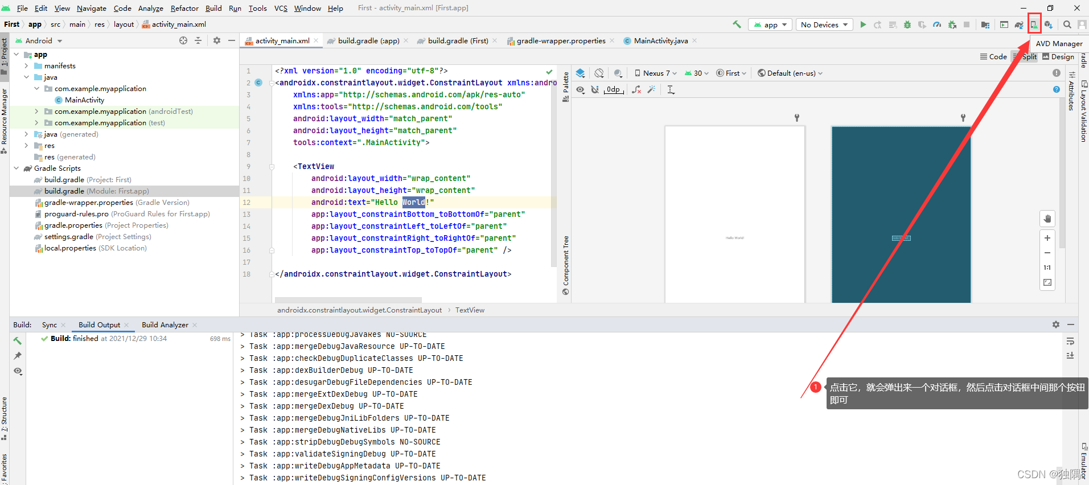1089x485 pixels.
Task: Switch to build.gradle (:app) tab
Action: 368,40
